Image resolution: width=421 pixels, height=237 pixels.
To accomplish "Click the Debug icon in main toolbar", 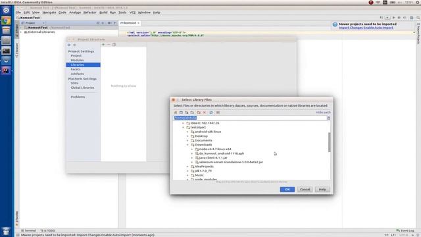I will coord(399,18).
